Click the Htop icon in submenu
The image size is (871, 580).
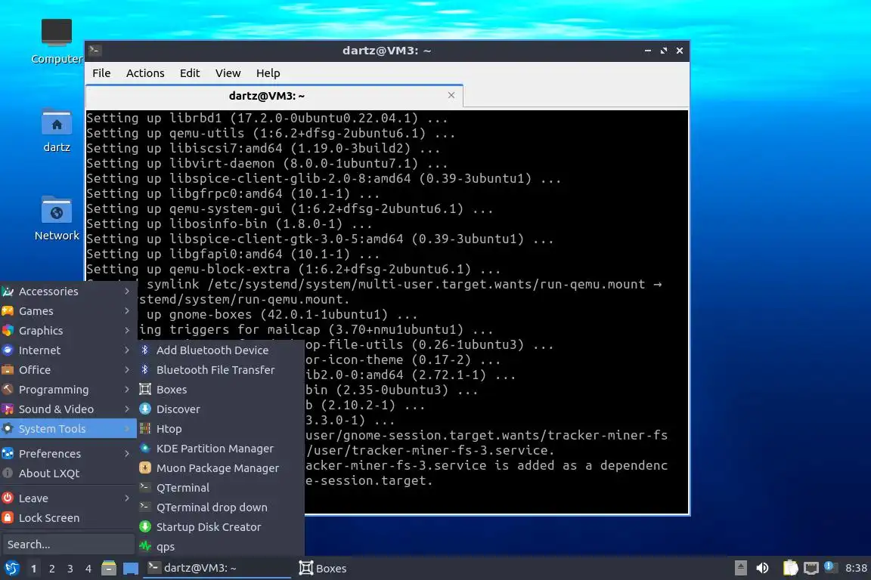point(145,428)
